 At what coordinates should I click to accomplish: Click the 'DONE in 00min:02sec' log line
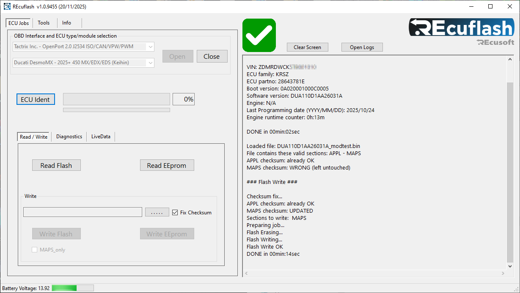[273, 131]
